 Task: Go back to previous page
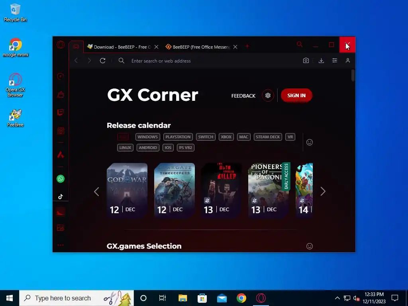click(x=76, y=61)
